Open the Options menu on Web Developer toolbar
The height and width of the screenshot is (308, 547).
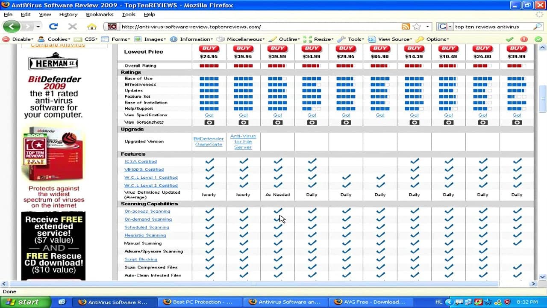coord(432,39)
